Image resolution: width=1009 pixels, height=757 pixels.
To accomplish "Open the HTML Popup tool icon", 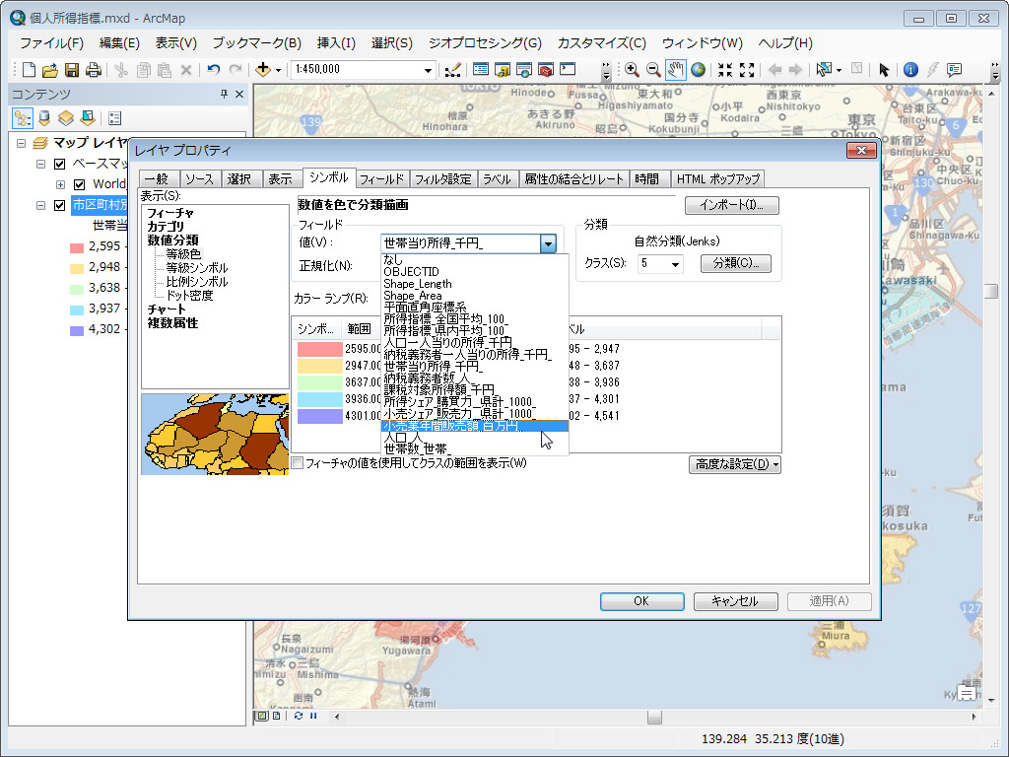I will click(x=954, y=70).
